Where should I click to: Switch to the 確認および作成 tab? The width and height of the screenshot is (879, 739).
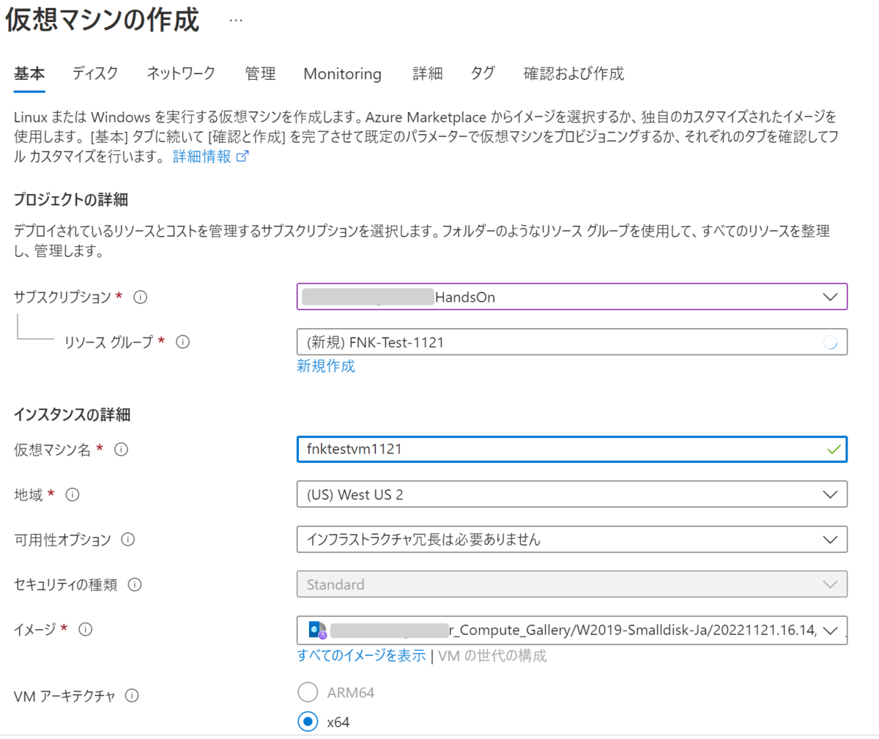point(574,73)
